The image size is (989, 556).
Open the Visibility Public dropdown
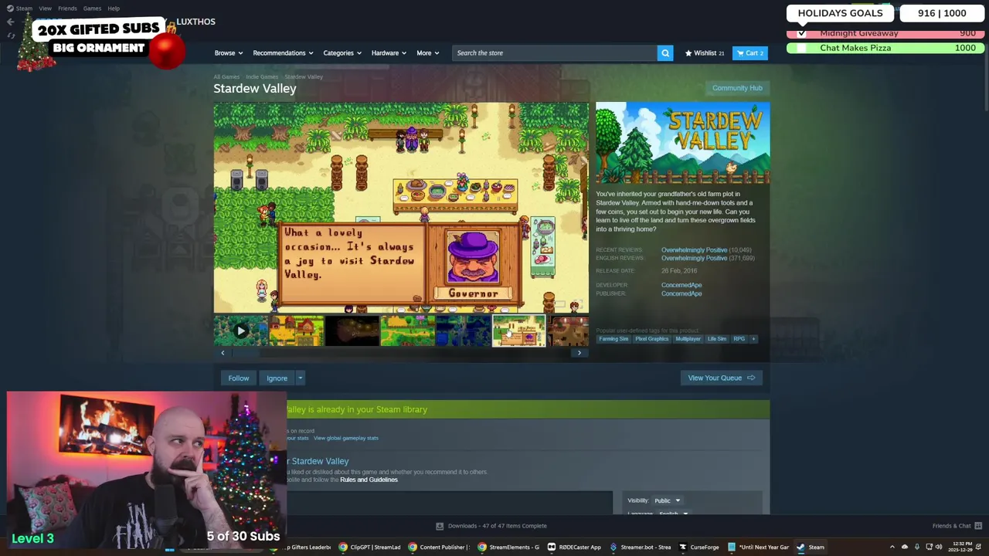point(668,500)
